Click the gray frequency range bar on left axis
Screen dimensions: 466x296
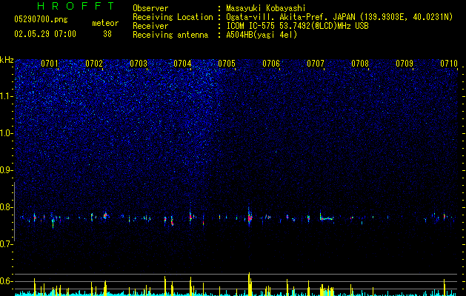[14, 212]
